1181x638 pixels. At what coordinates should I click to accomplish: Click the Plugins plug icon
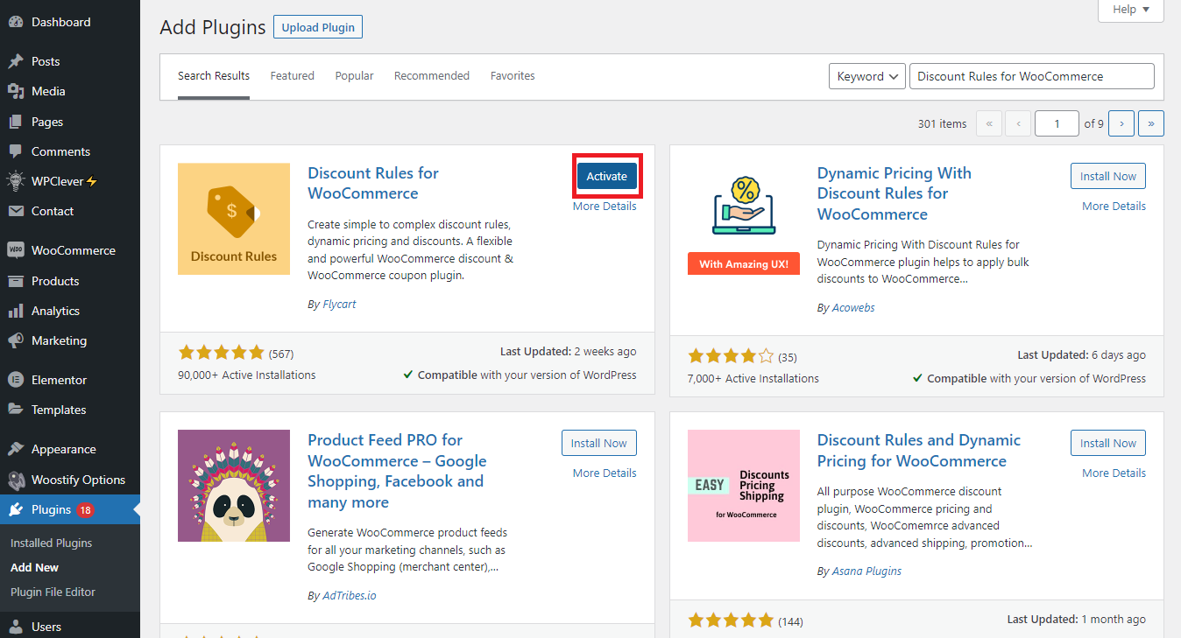(x=16, y=509)
